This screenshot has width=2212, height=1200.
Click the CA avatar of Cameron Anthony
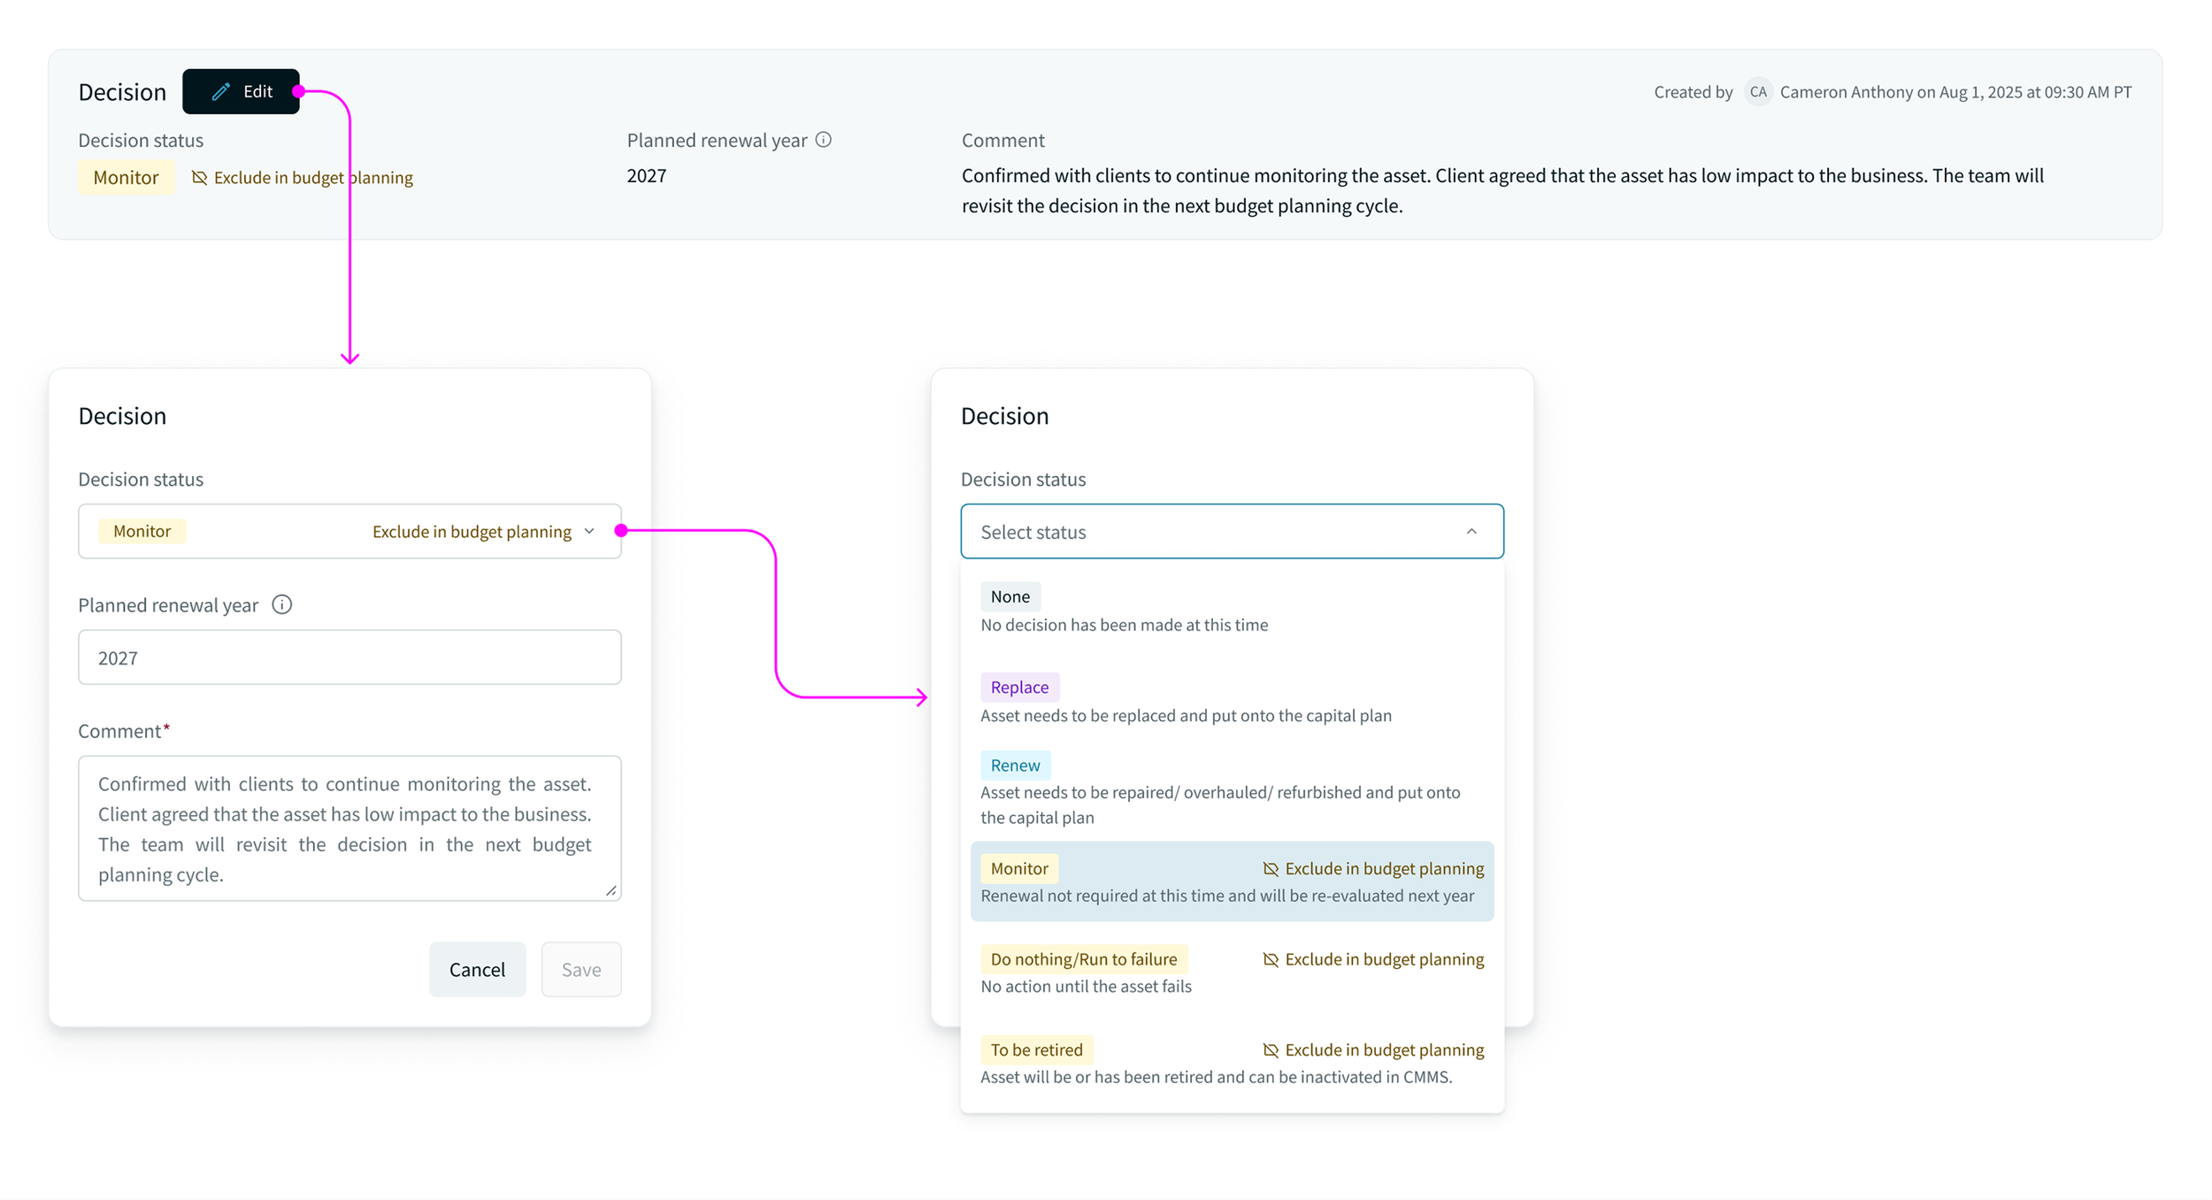tap(1757, 92)
